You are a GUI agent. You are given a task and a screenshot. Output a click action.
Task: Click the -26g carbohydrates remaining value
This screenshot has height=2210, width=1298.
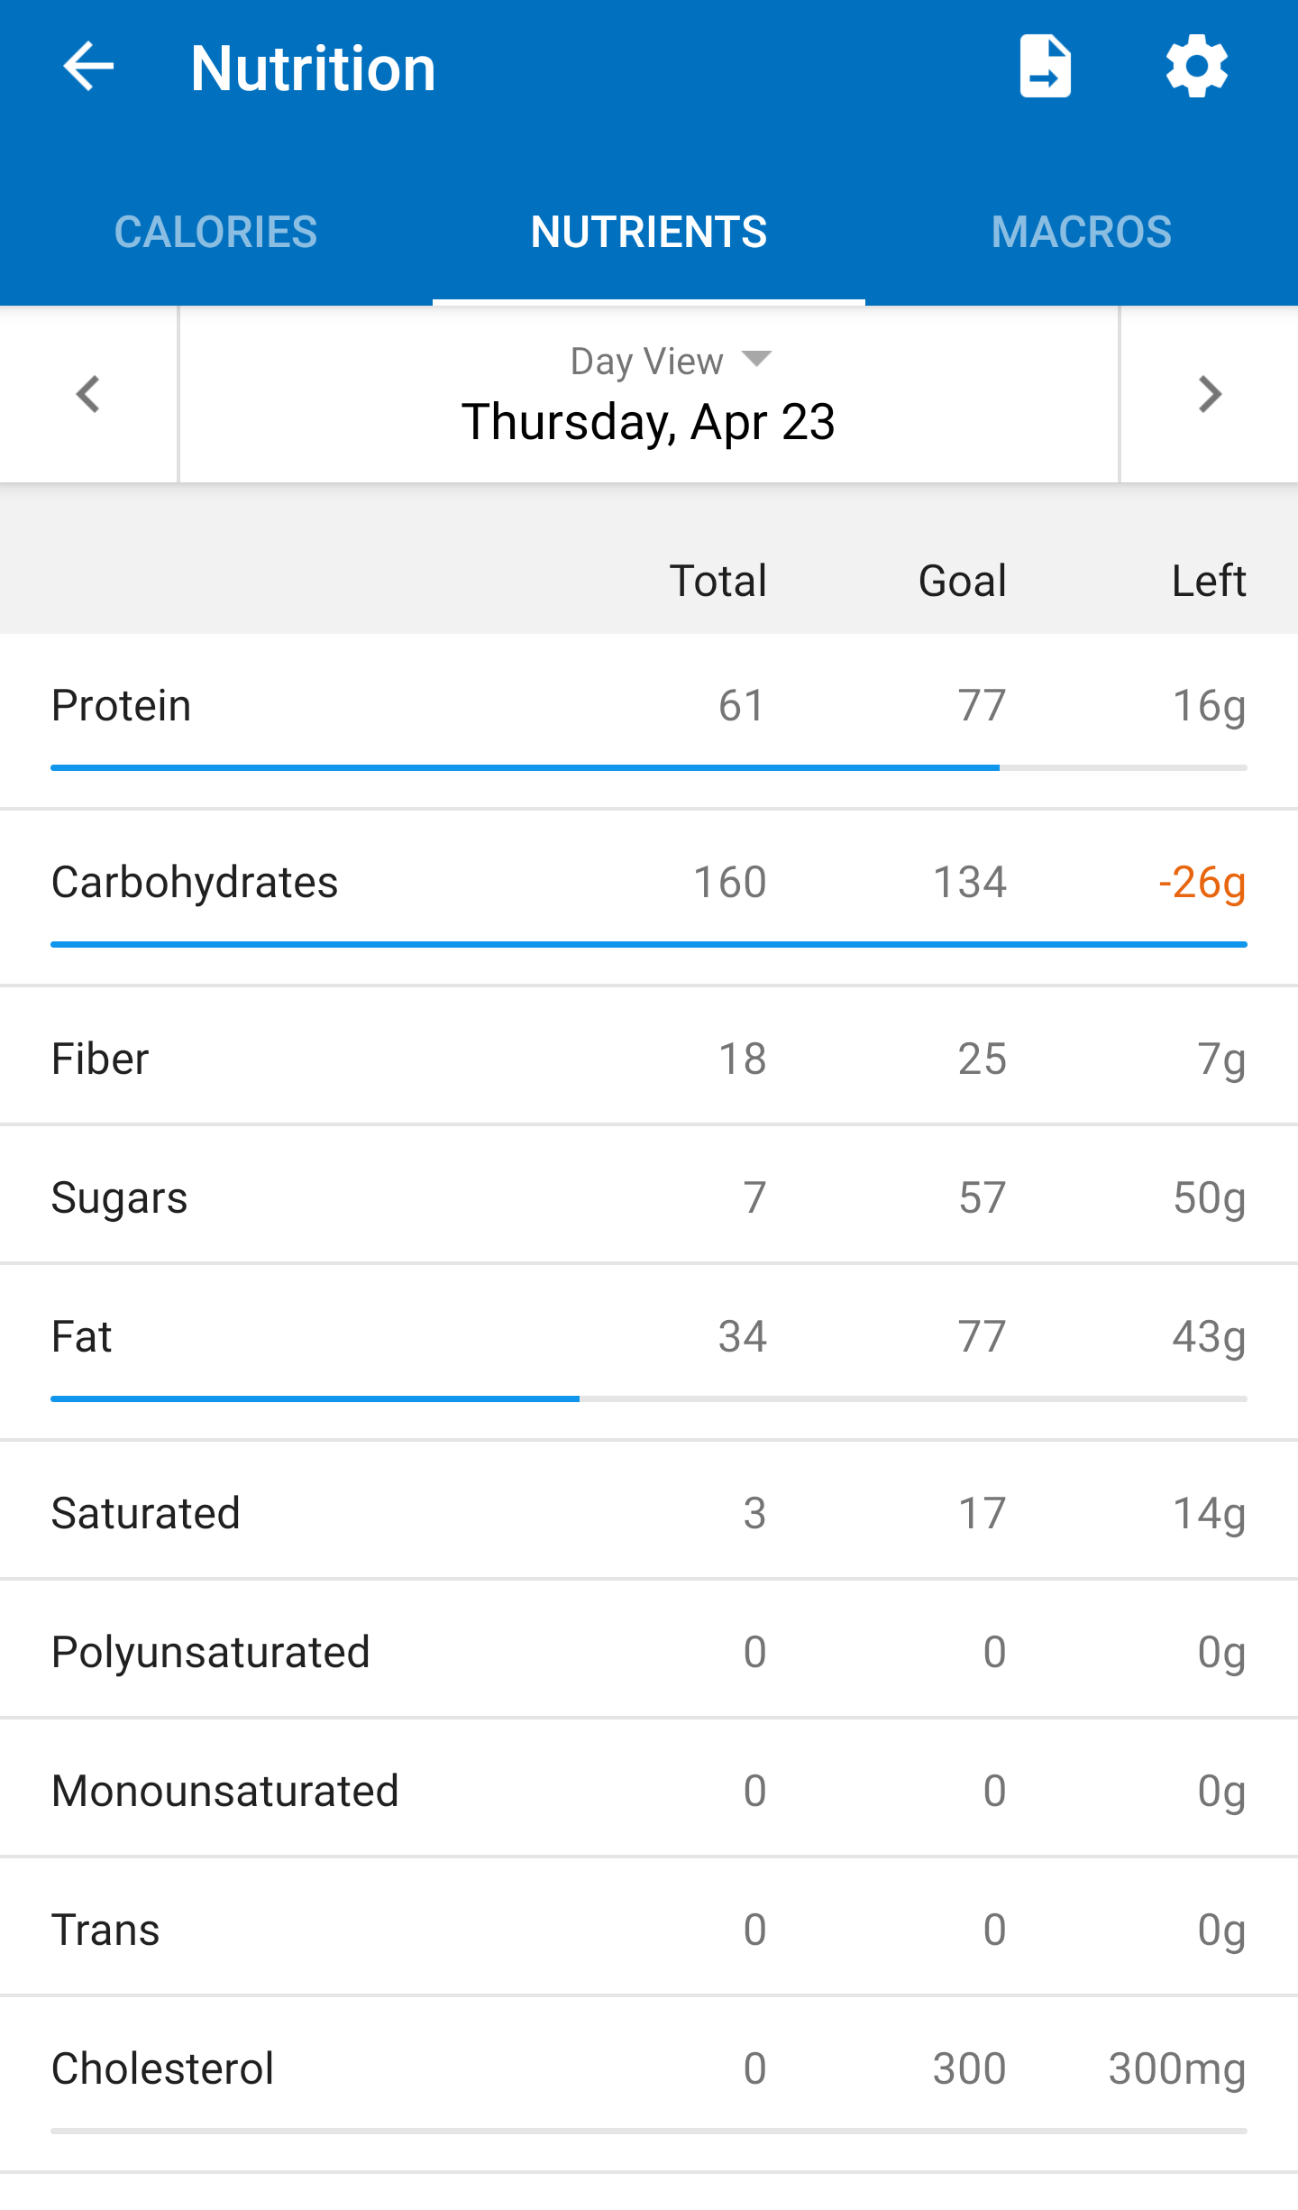1202,882
